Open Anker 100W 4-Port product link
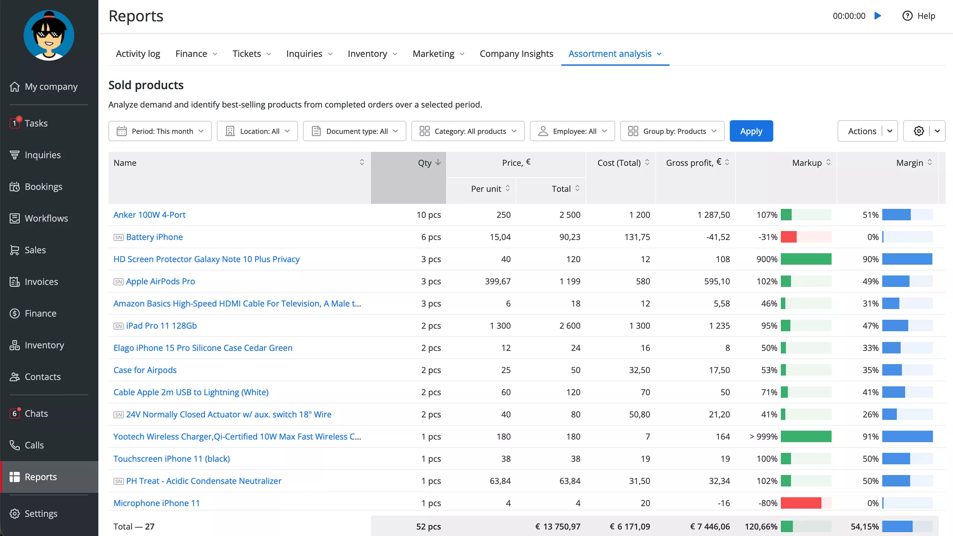 (x=149, y=215)
